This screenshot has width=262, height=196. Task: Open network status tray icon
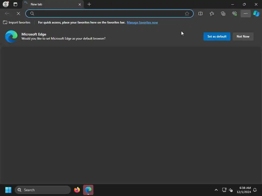224,190
